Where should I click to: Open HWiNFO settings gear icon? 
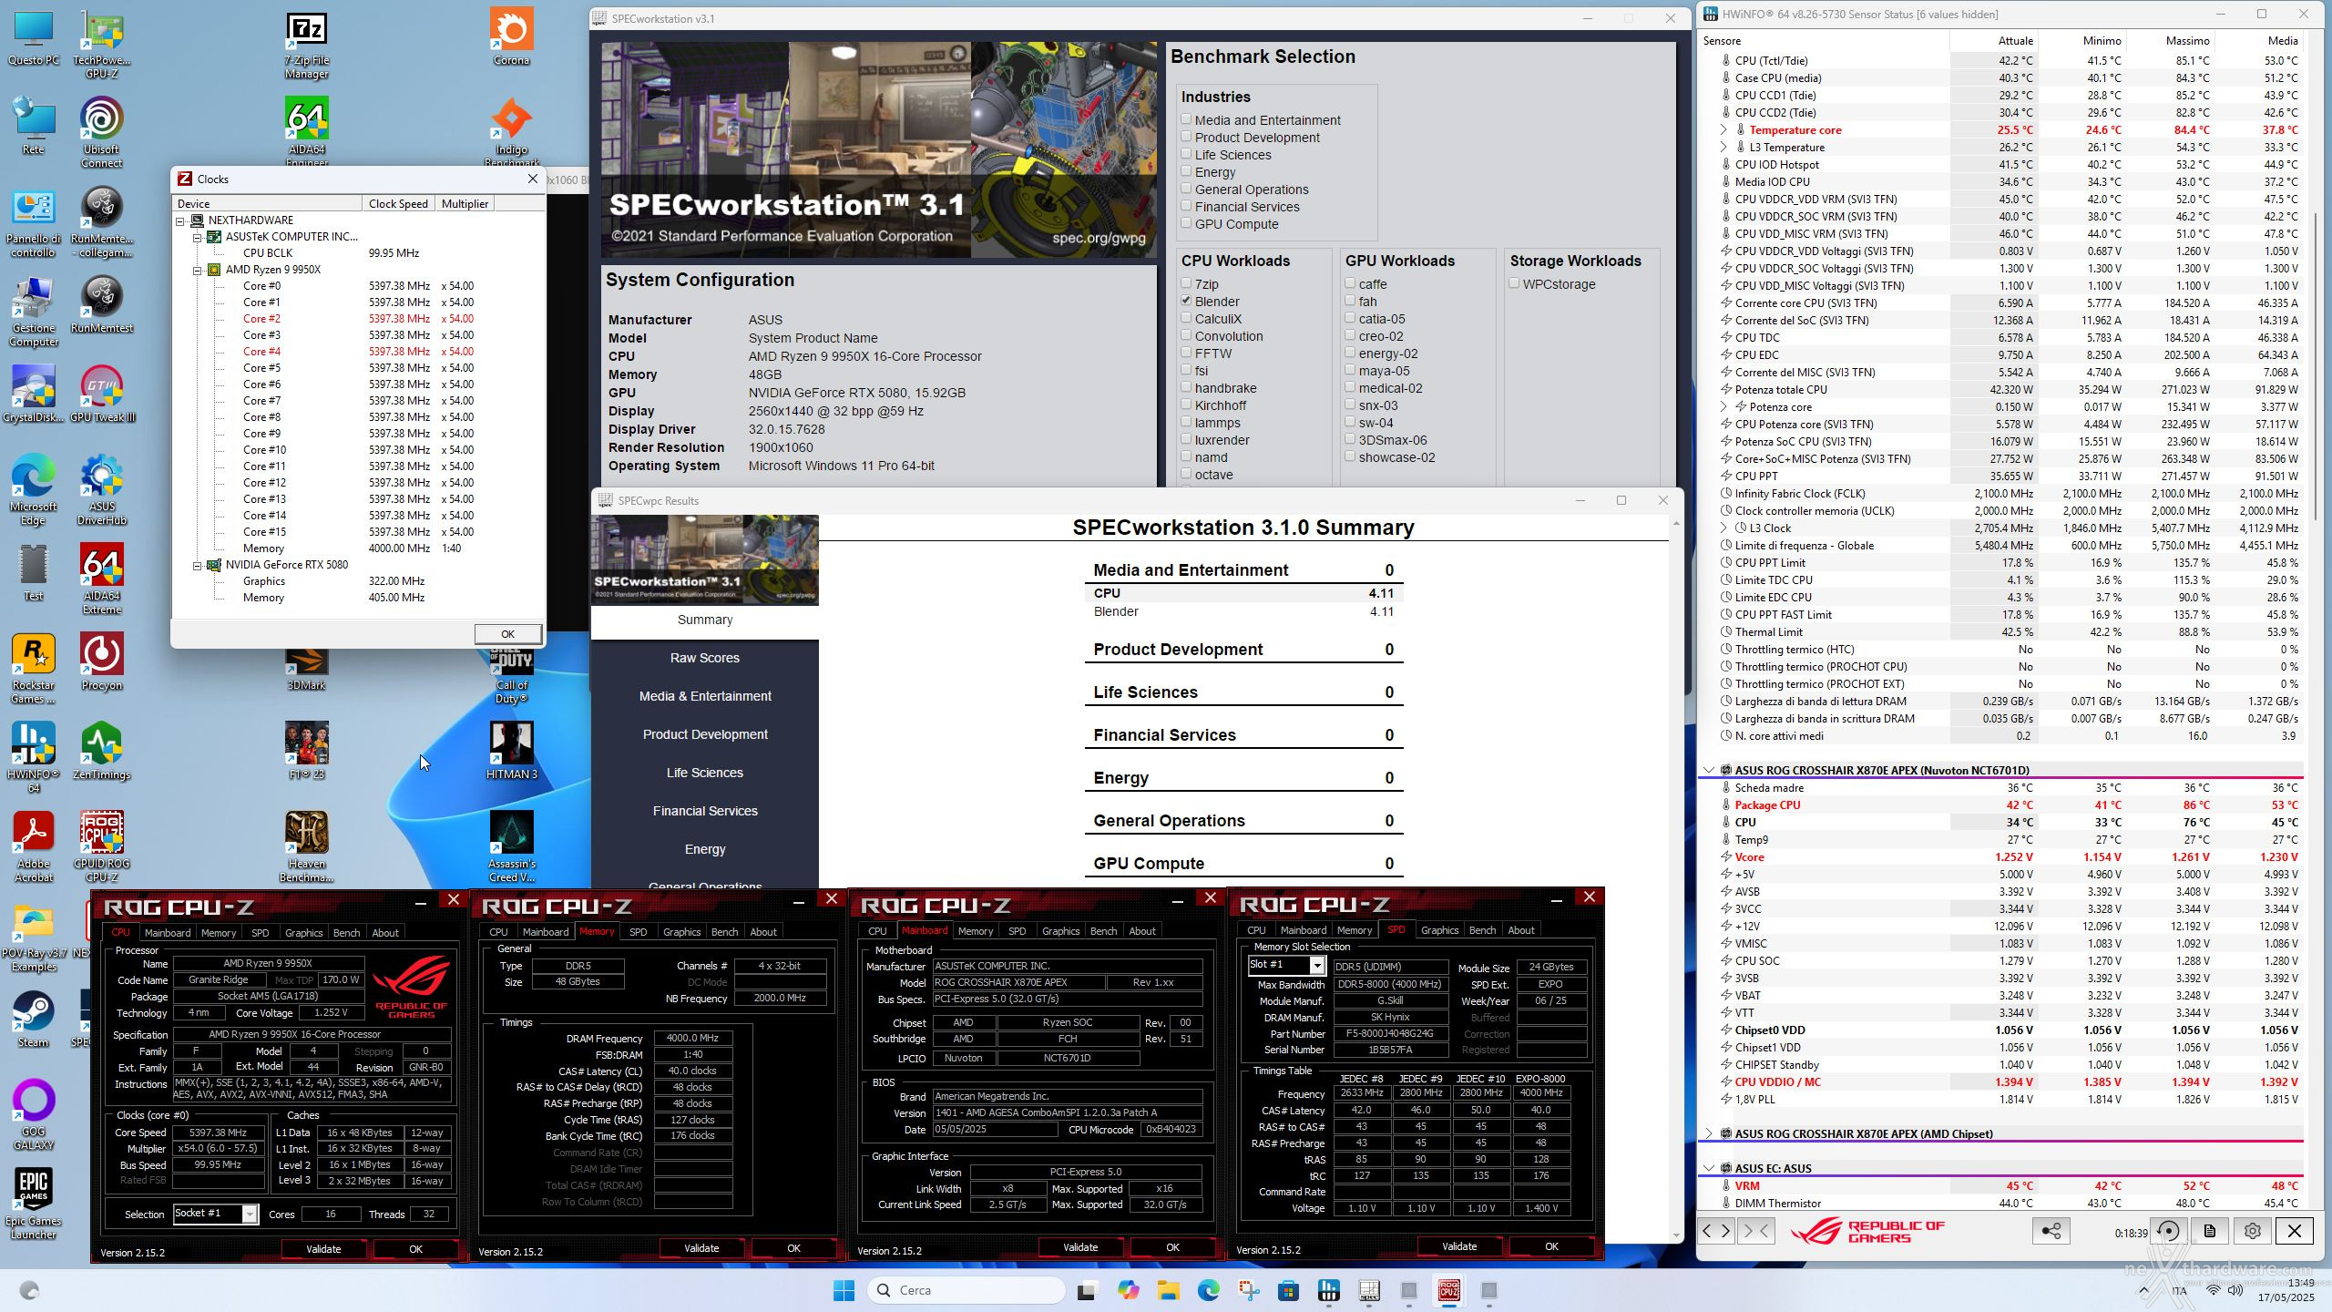pyautogui.click(x=2252, y=1231)
